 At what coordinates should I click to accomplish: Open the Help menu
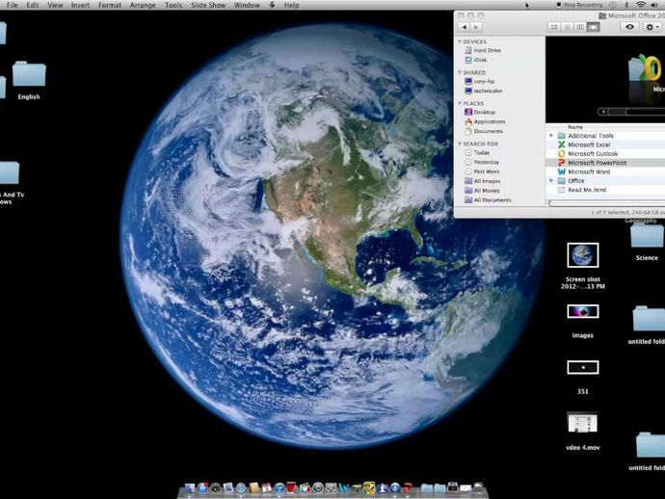tap(291, 5)
